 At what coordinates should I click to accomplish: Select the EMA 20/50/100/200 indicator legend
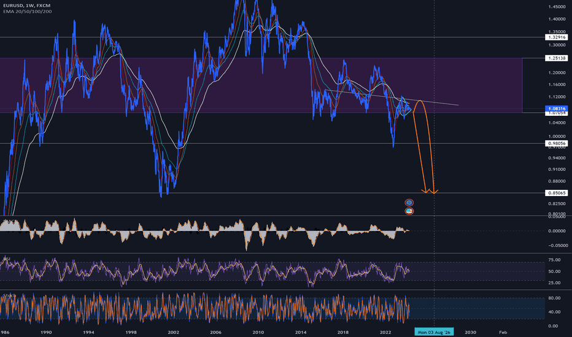tap(28, 11)
